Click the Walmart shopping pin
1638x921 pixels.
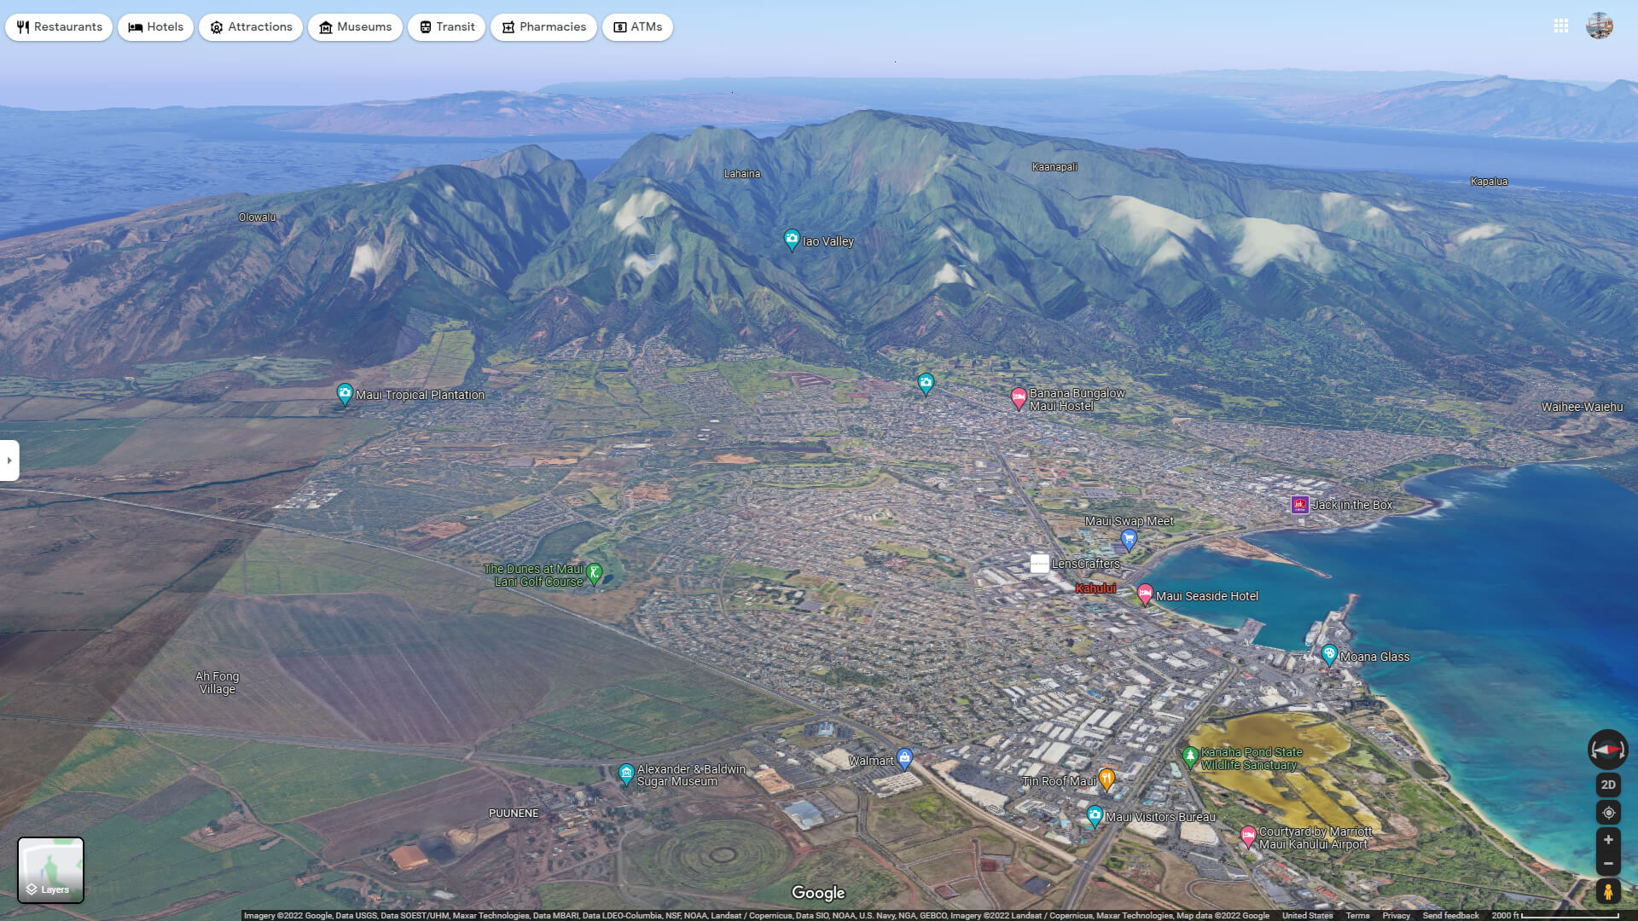904,757
